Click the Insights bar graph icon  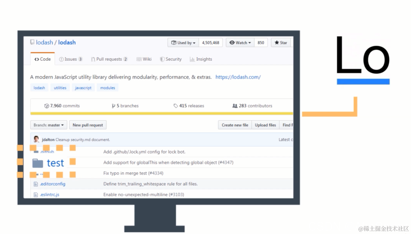[x=192, y=59]
